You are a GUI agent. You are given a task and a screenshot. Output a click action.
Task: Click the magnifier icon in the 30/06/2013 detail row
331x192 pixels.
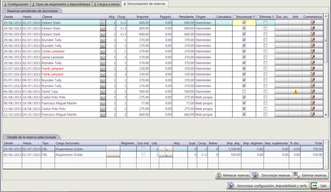pyautogui.click(x=166, y=154)
